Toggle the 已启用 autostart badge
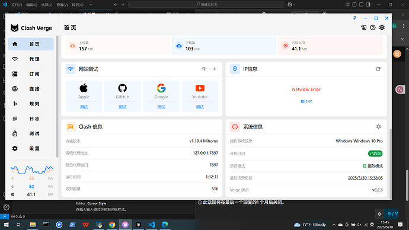 375,154
